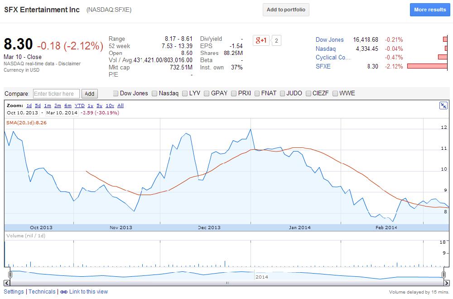The width and height of the screenshot is (453, 299).
Task: Open the Nasdaq index link
Action: click(326, 49)
